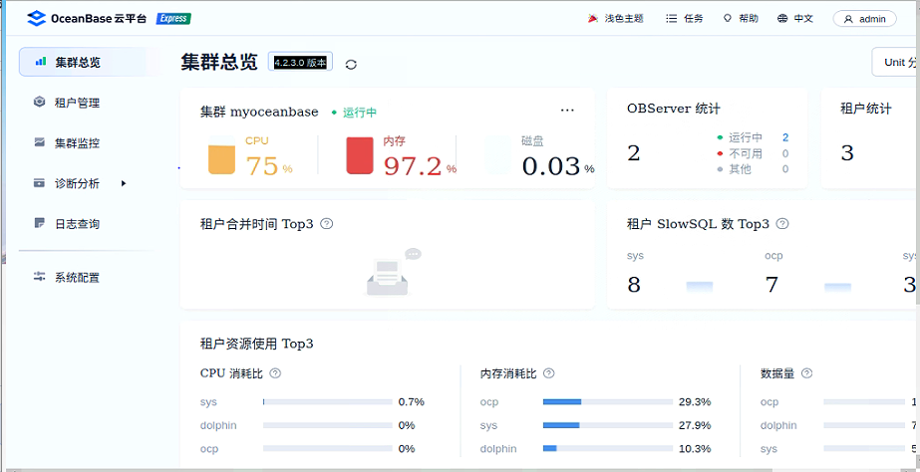Open the 浅色主题 theme switcher
This screenshot has height=472, width=920.
[x=615, y=19]
